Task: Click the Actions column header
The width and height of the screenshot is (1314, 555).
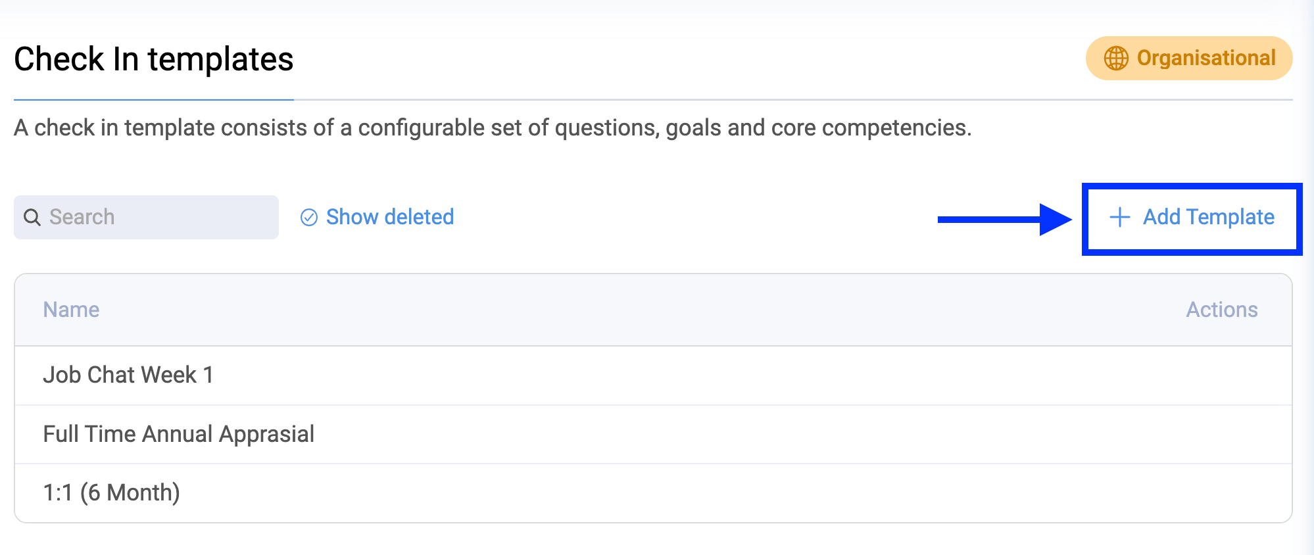Action: [1222, 309]
